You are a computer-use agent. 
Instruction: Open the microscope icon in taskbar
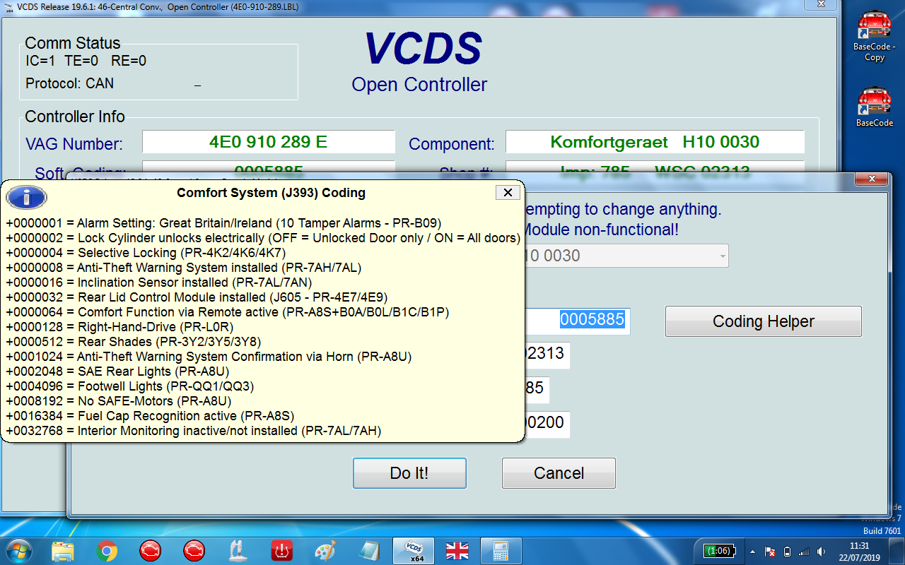(x=238, y=551)
